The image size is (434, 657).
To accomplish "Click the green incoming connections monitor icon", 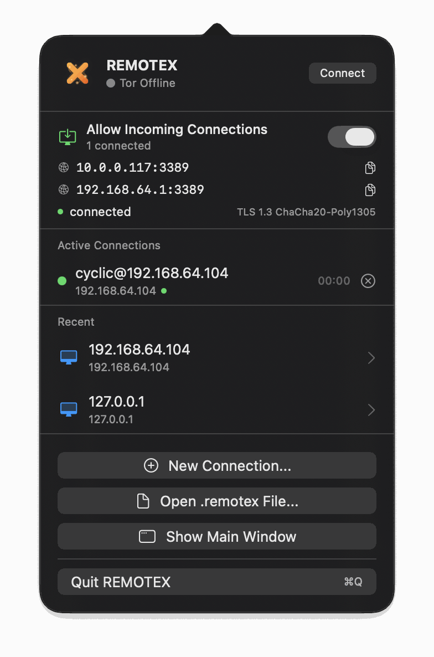I will click(68, 137).
